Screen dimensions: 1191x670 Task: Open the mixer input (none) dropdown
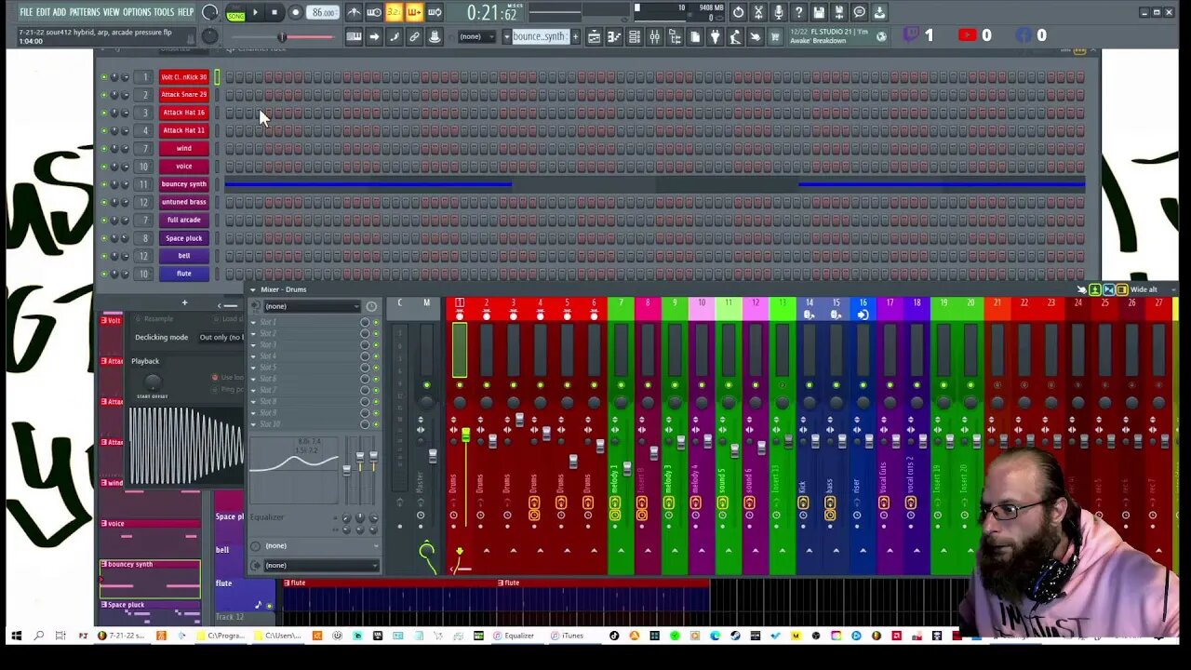click(312, 306)
